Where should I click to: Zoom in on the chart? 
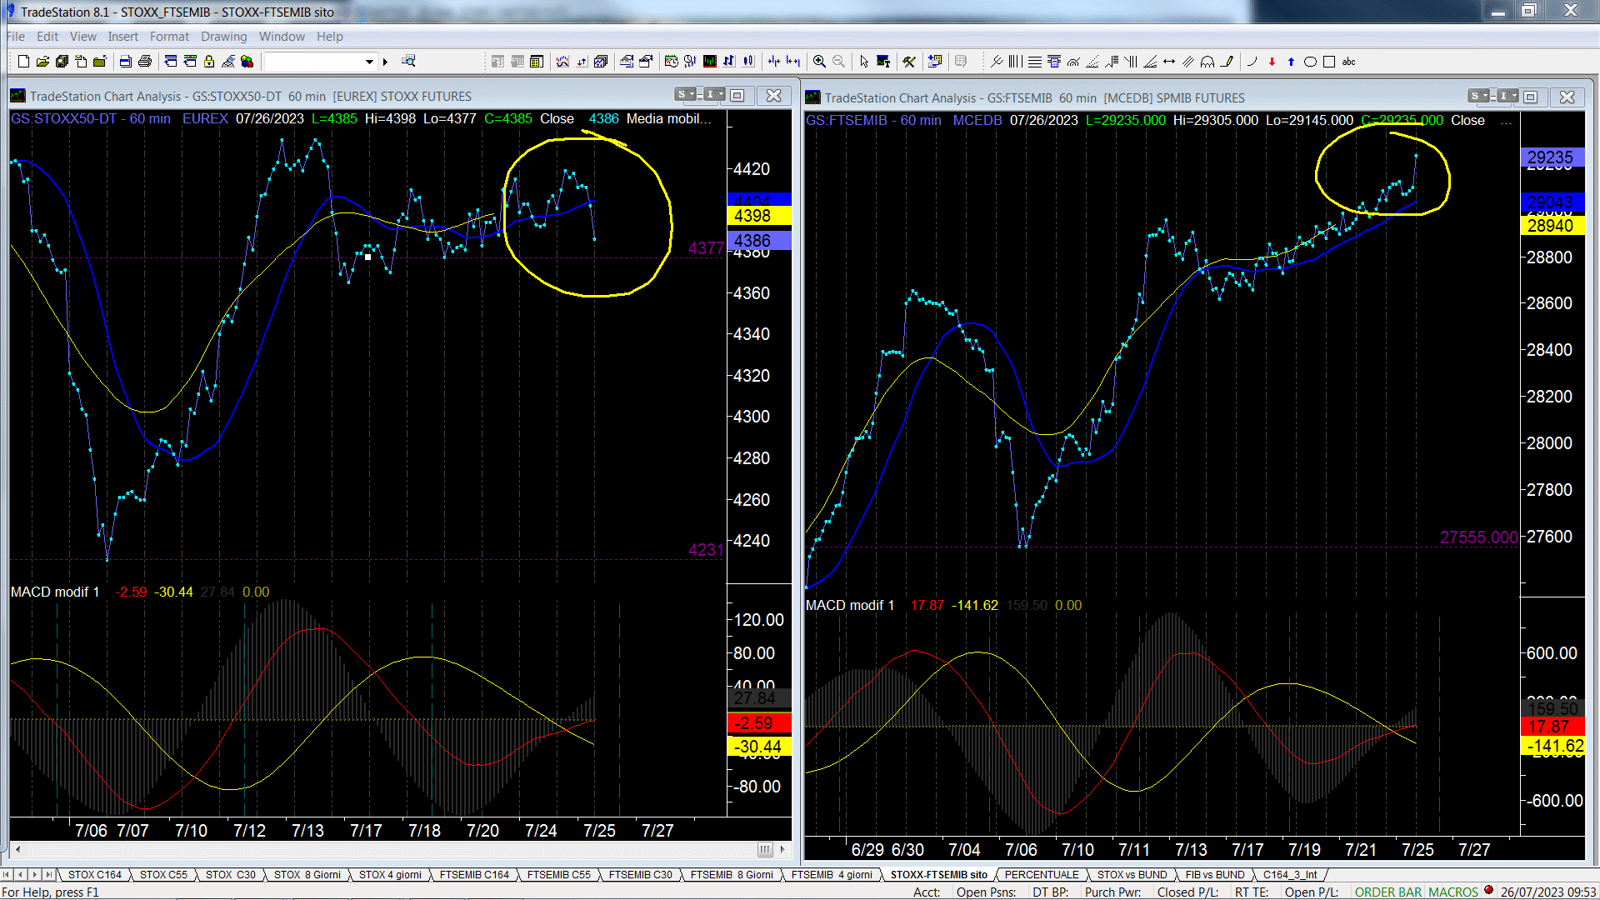coord(819,62)
